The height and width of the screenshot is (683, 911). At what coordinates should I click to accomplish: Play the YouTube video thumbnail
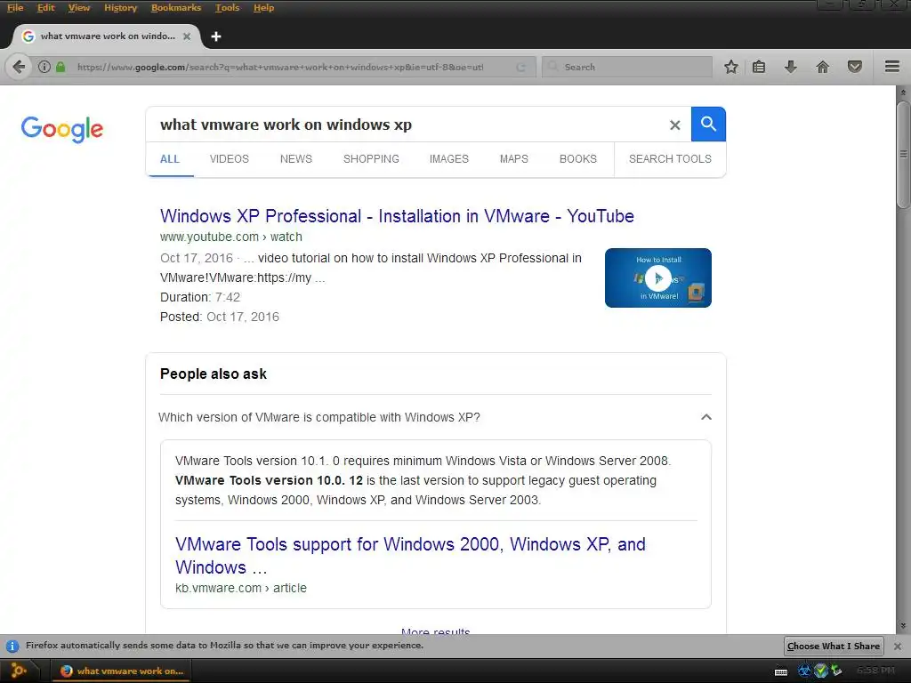(x=658, y=277)
